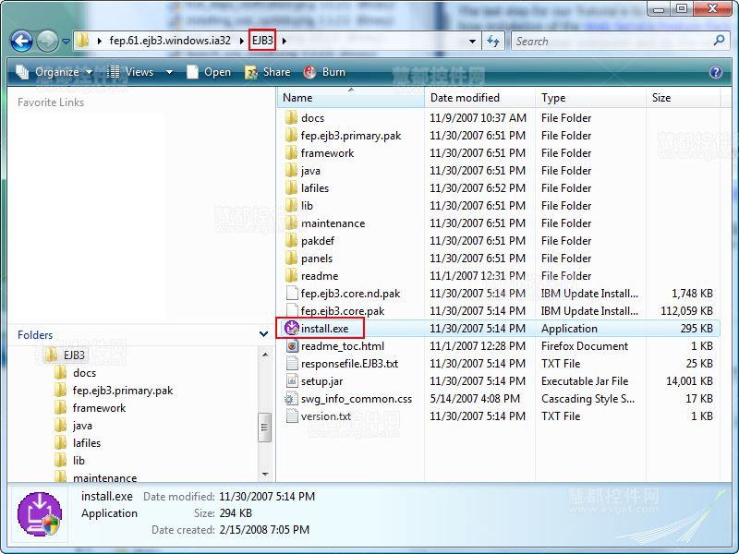Select fep.ejb3.primary.pak folder icon in list
This screenshot has width=739, height=554.
(291, 135)
